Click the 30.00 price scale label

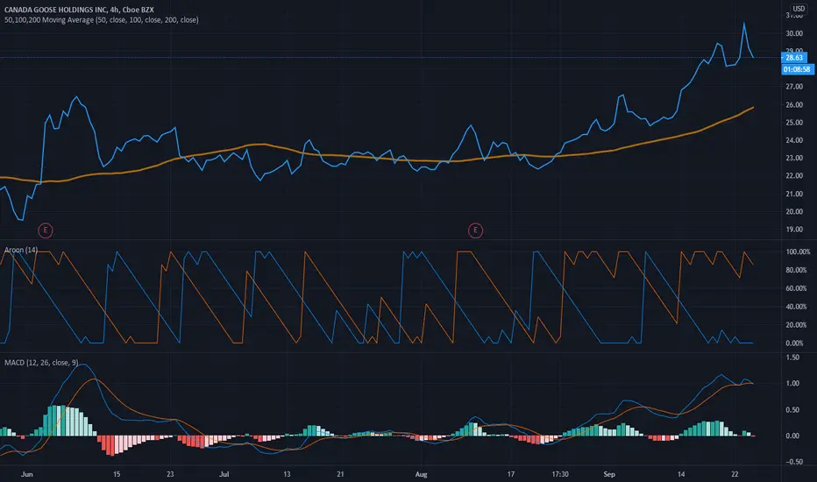(x=794, y=33)
